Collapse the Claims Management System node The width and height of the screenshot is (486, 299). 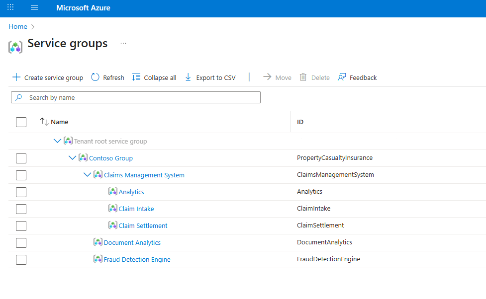pyautogui.click(x=88, y=175)
